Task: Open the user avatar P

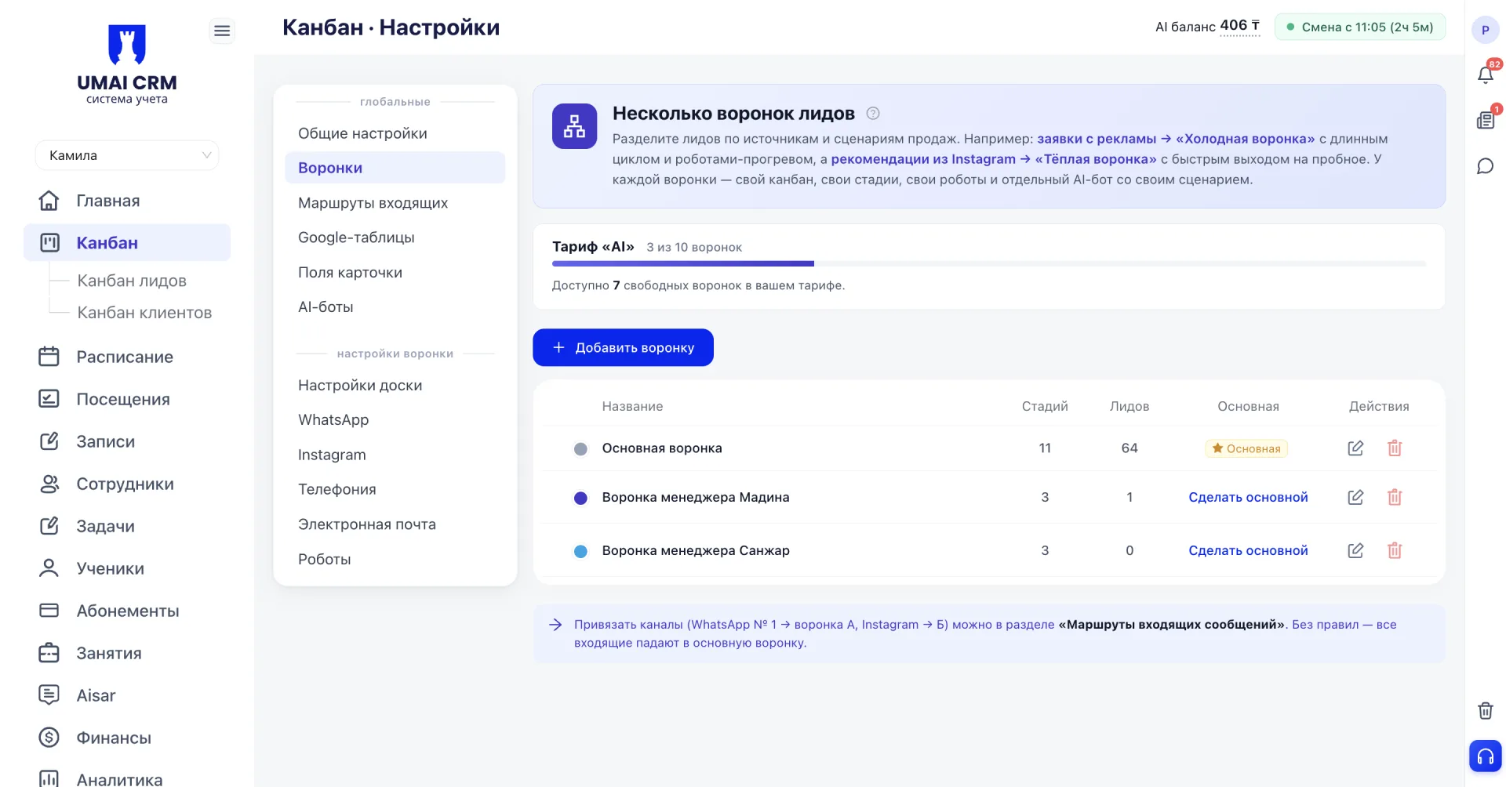Action: click(x=1485, y=30)
